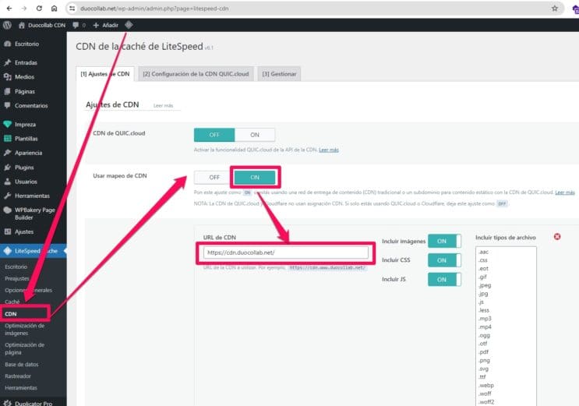Image resolution: width=579 pixels, height=406 pixels.
Task: Click .woff2 in file types list
Action: pyautogui.click(x=486, y=402)
